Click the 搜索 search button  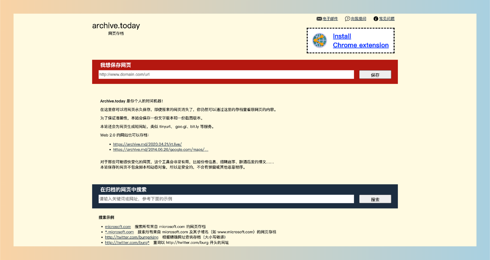[x=375, y=199]
